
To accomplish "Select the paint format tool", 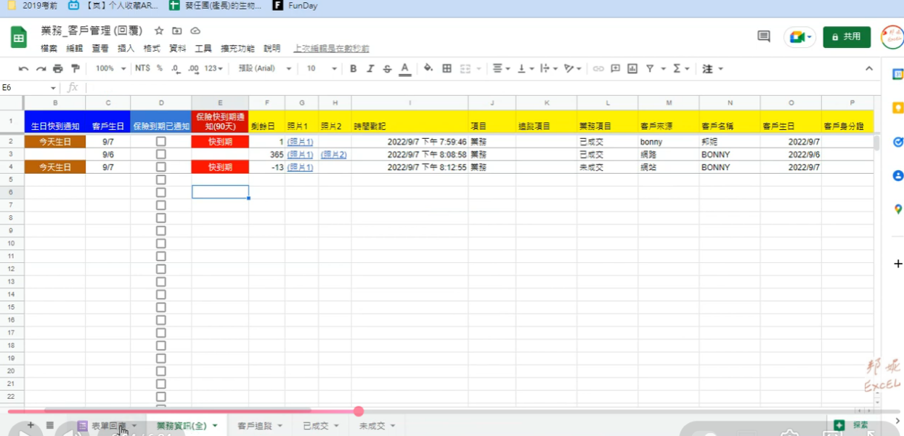I will (75, 68).
